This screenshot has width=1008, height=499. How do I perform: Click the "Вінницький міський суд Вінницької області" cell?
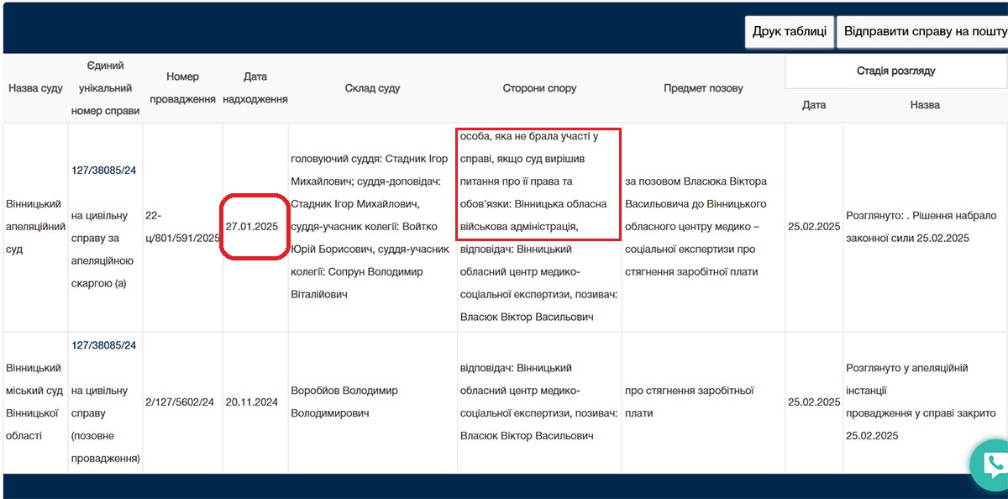pos(34,402)
